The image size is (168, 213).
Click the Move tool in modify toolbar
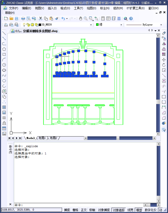click(x=164, y=60)
